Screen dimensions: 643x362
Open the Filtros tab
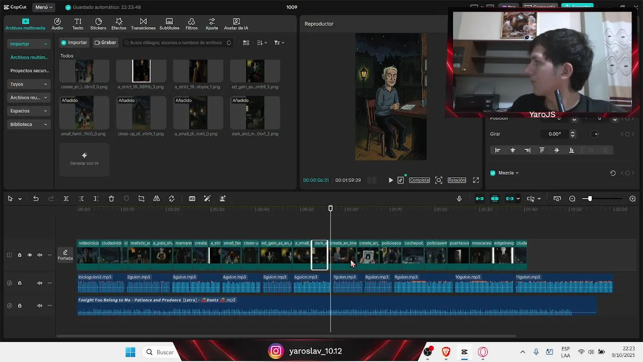(191, 24)
